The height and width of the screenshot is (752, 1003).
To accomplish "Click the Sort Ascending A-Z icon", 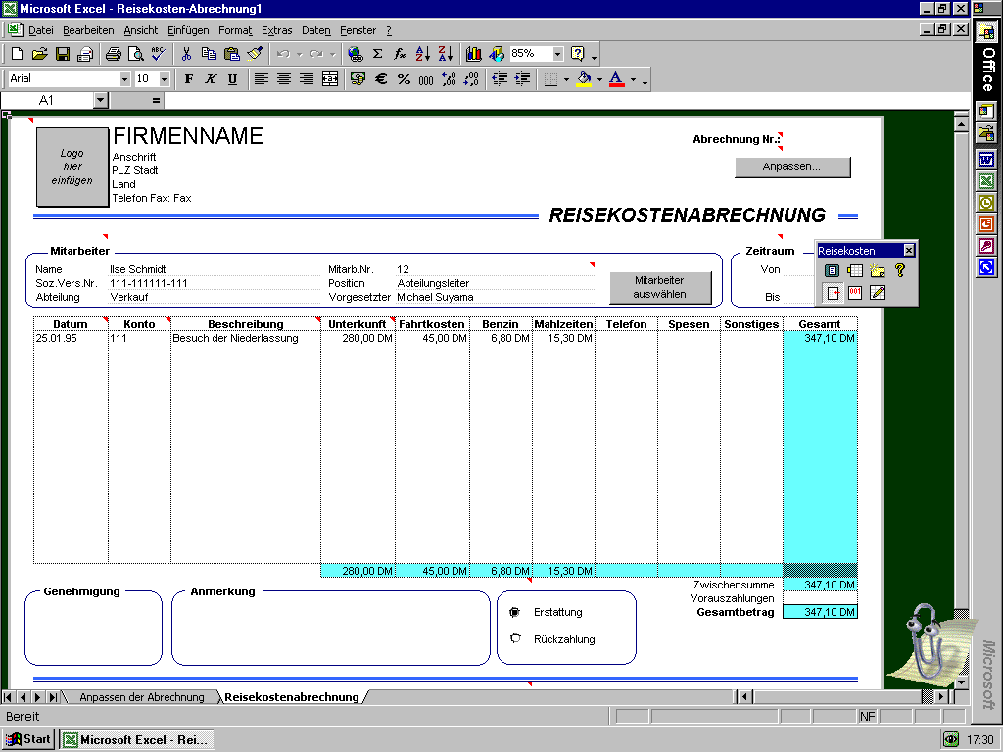I will (423, 54).
